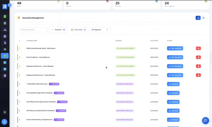Viewport: 212px width, 127px height.
Task: Open the blue edit-note sidebar icon
Action: 5,69
